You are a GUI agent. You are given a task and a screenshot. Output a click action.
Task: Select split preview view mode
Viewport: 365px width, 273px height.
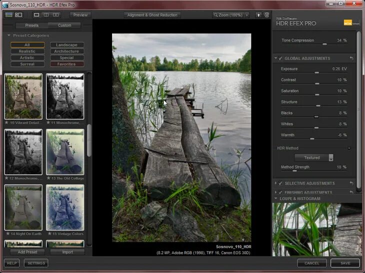46,15
